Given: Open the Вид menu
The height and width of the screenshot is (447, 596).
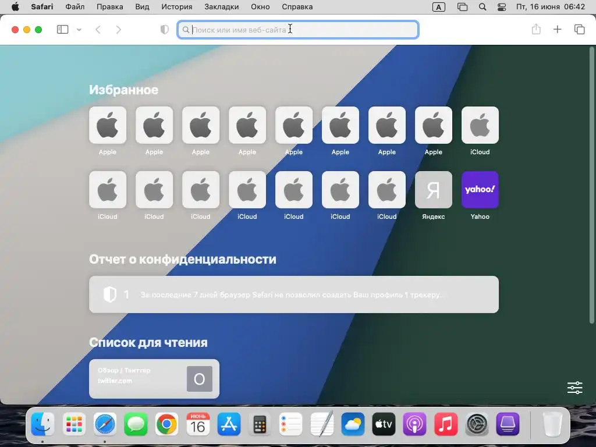Looking at the screenshot, I should 142,7.
